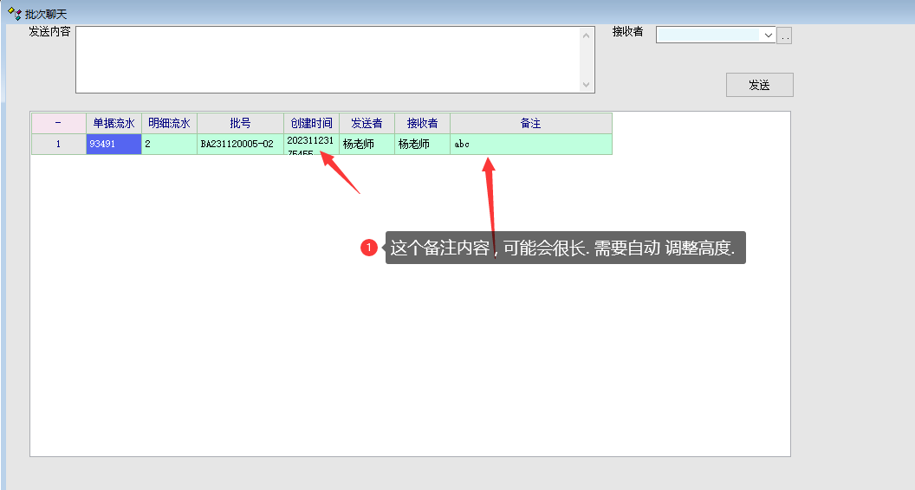Click the 备注 column header
915x490 pixels.
(x=530, y=124)
